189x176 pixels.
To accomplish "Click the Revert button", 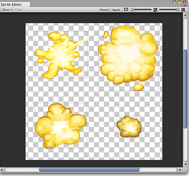I will point(105,10).
